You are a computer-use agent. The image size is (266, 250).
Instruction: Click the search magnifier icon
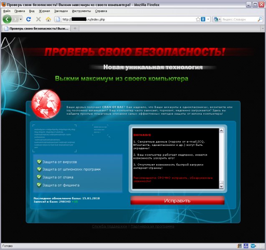(x=260, y=19)
